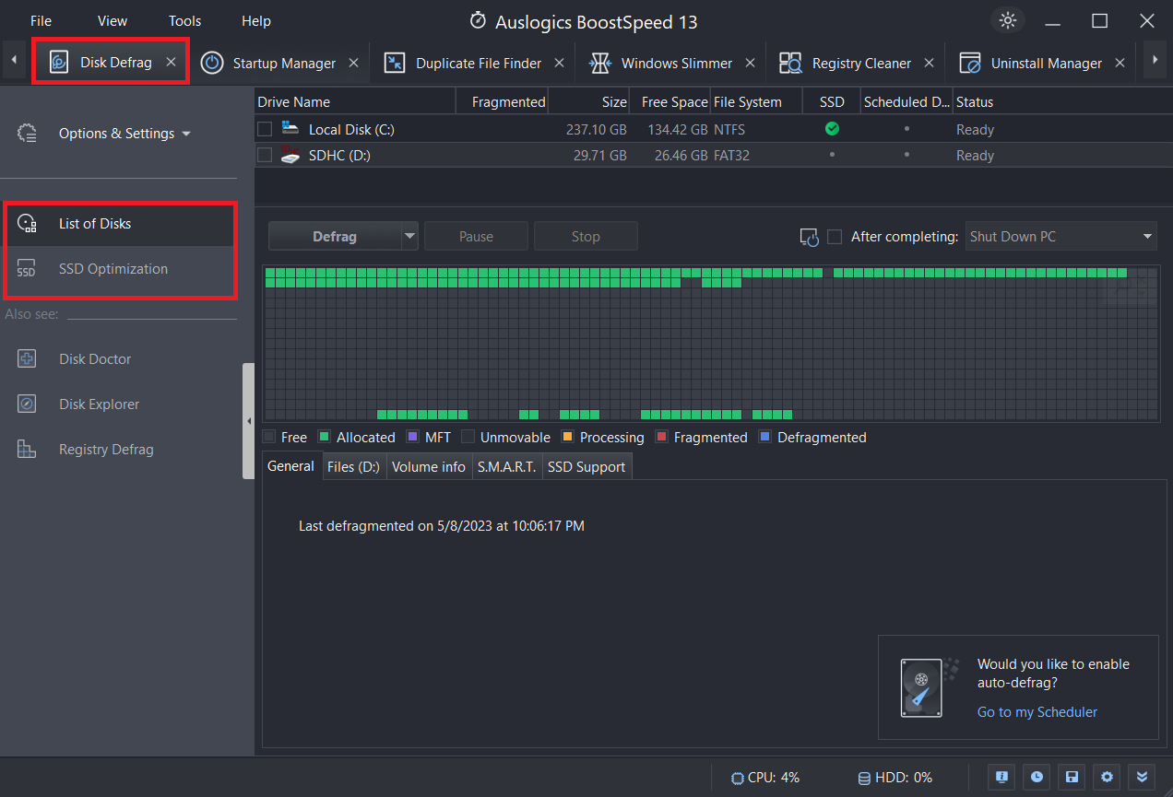Click the after-completing power timer icon
Viewport: 1173px width, 797px height.
(x=809, y=237)
